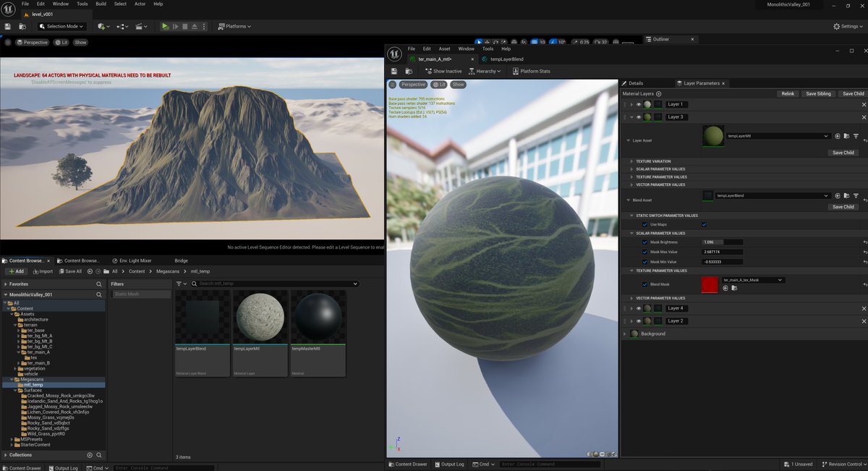The width and height of the screenshot is (868, 471).
Task: Click Import in the Content Browser
Action: coord(42,271)
